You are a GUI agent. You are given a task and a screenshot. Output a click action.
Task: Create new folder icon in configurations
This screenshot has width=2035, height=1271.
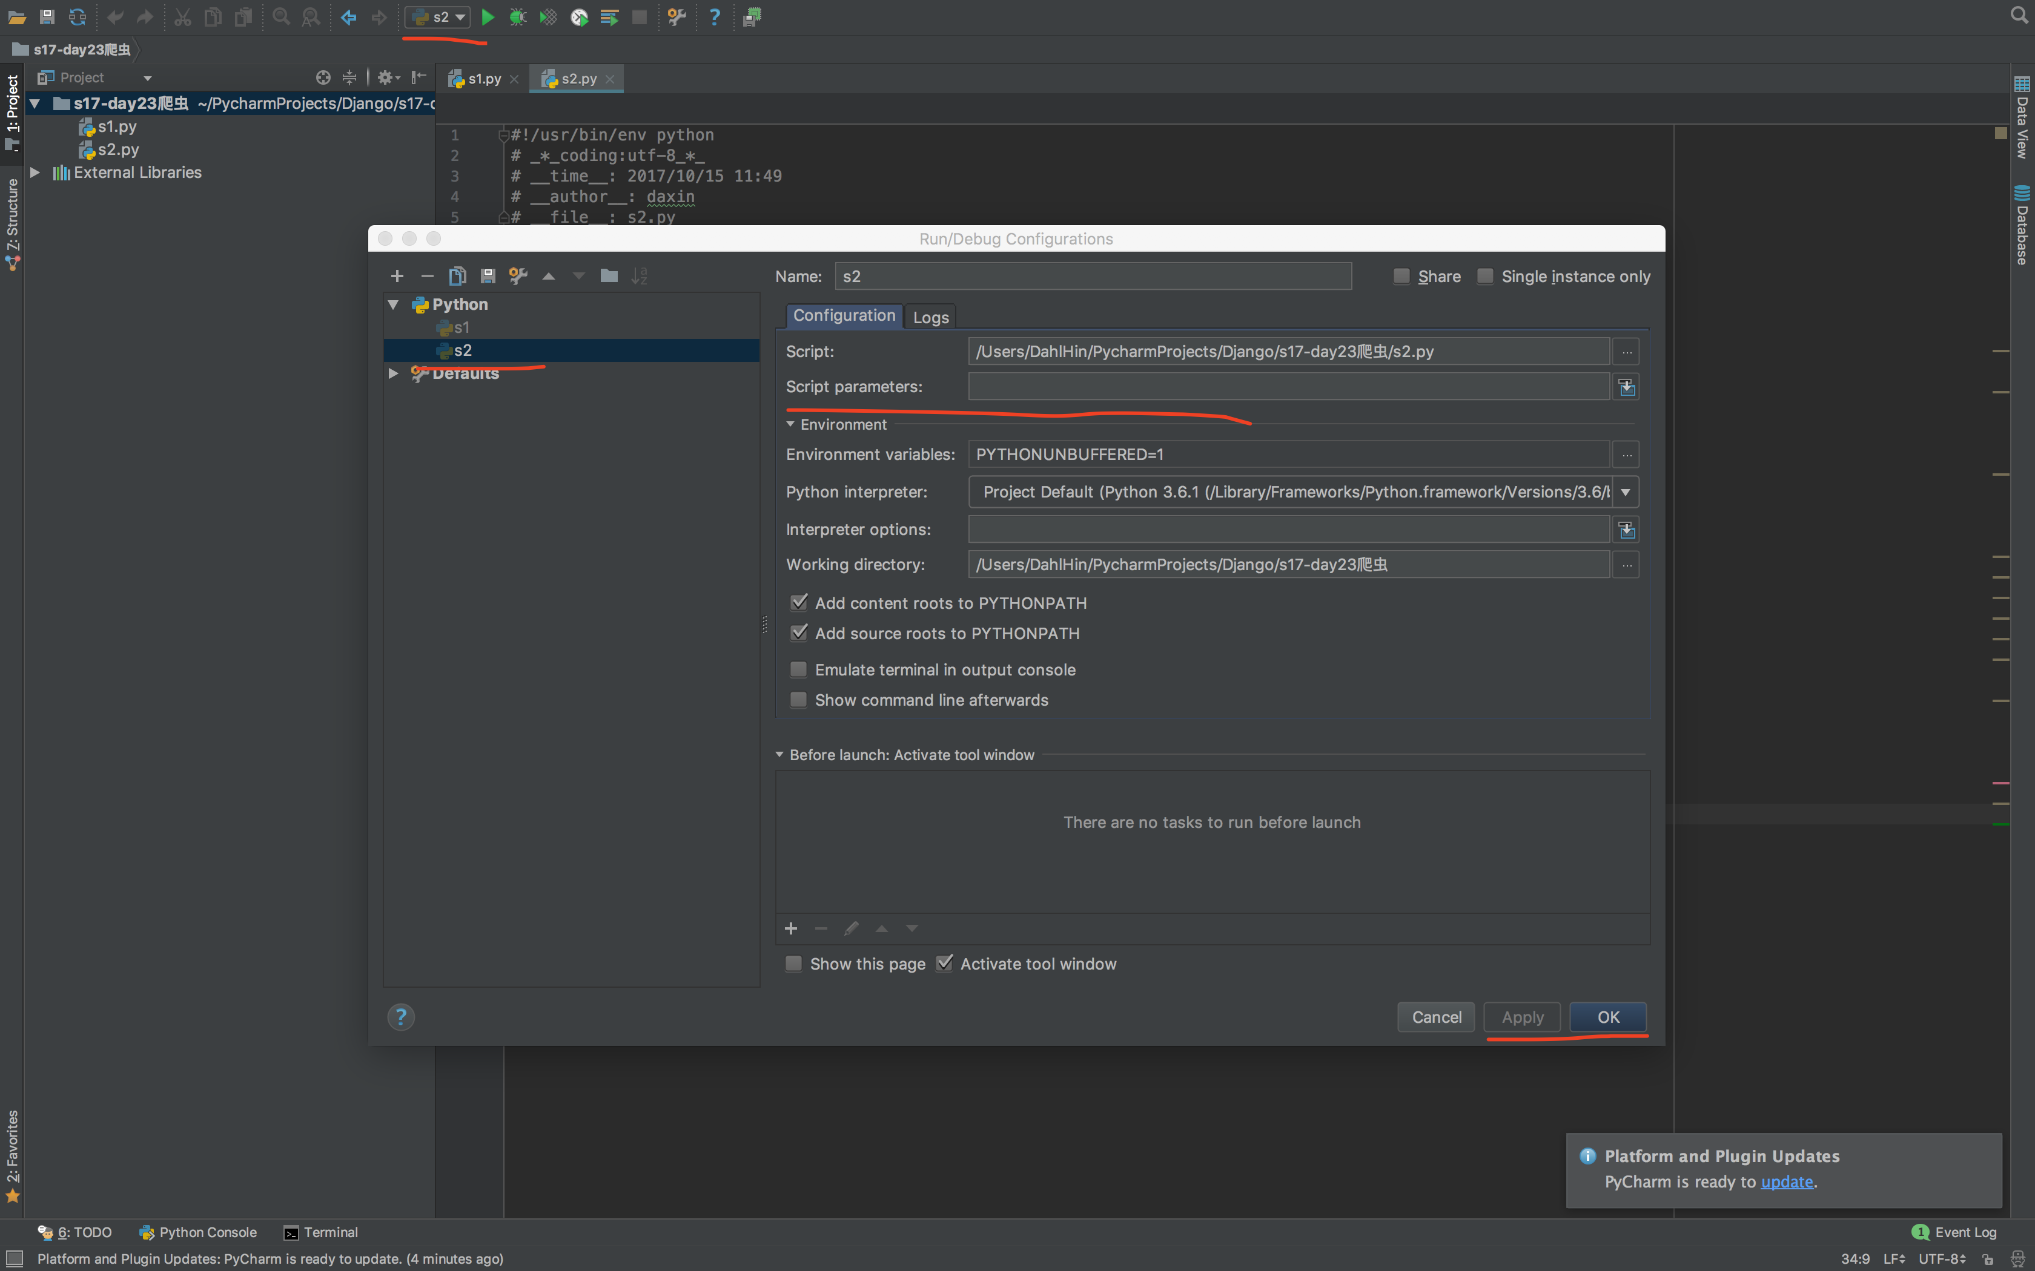[609, 276]
